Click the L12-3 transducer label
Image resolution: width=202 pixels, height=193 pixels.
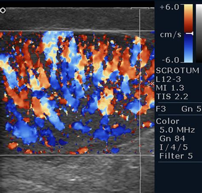point(168,79)
